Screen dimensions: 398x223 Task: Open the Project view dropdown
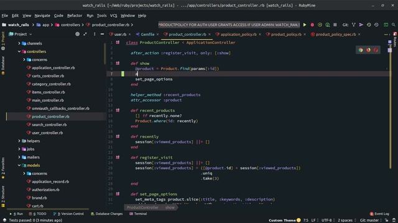pos(21,34)
